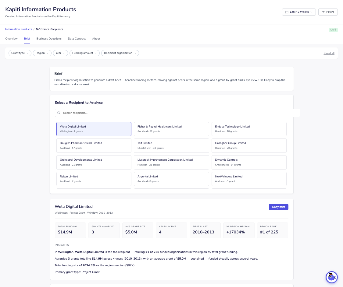Open the Data Contract tab
The width and height of the screenshot is (343, 287).
click(77, 39)
